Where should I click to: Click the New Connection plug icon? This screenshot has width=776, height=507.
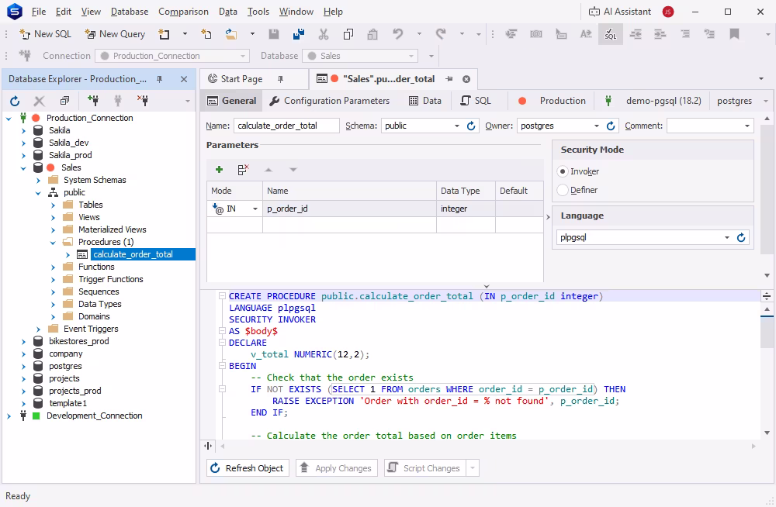(93, 101)
